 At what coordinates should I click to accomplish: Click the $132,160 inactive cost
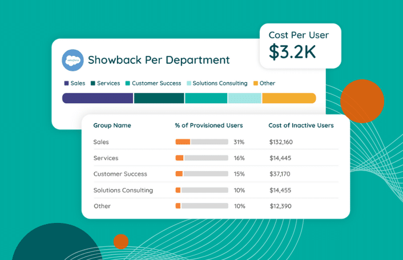(281, 142)
